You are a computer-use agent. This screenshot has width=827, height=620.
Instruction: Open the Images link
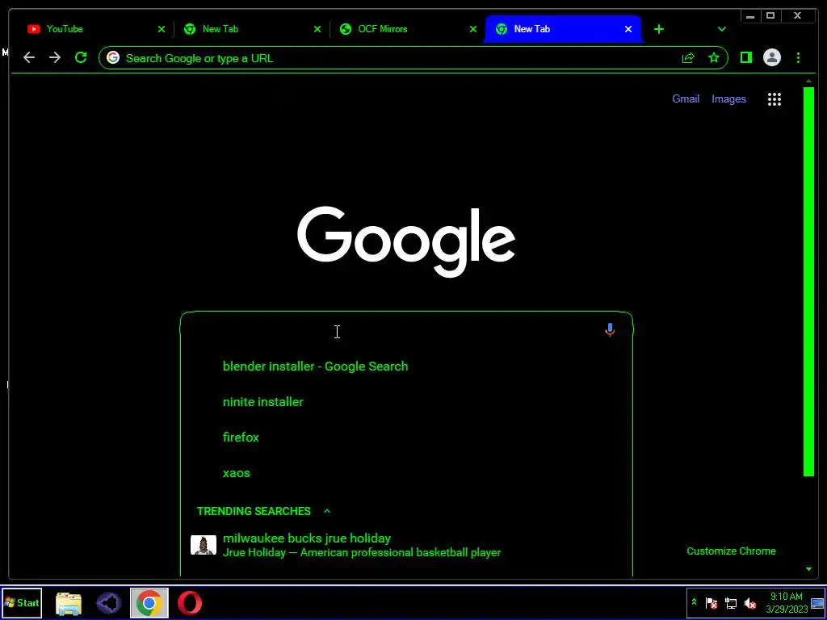coord(728,98)
